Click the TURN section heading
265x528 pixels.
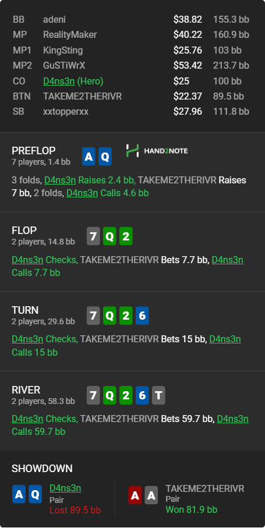click(x=25, y=310)
